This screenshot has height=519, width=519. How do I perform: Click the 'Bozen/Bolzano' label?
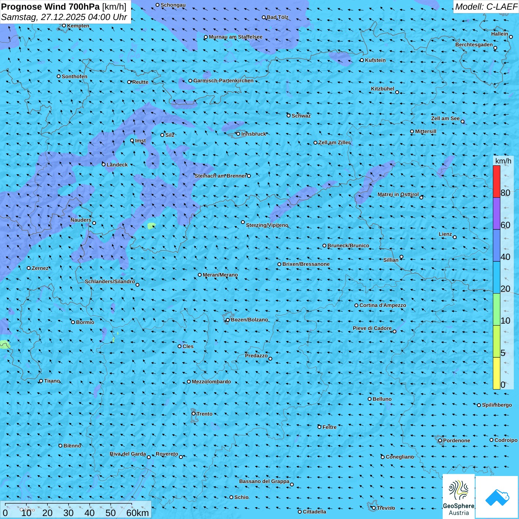point(249,320)
